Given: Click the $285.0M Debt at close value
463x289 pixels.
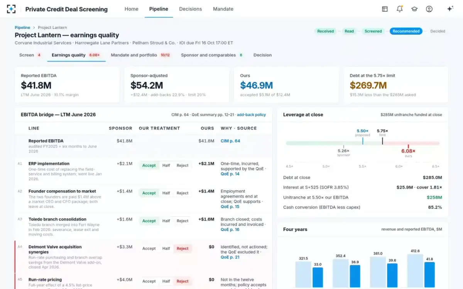Looking at the screenshot, I should click(x=433, y=178).
